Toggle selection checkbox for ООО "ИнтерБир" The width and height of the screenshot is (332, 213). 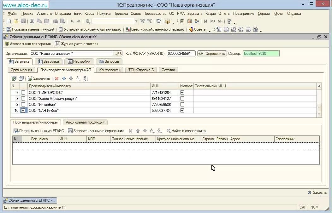[23, 104]
